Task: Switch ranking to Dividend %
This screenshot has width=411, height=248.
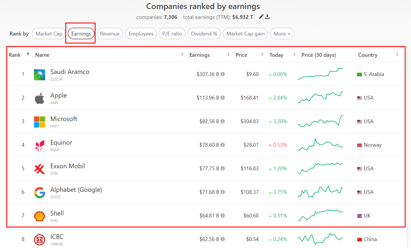Action: click(204, 33)
